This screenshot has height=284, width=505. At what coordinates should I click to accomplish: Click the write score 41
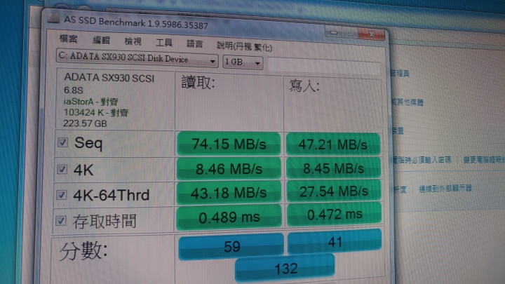tap(335, 242)
